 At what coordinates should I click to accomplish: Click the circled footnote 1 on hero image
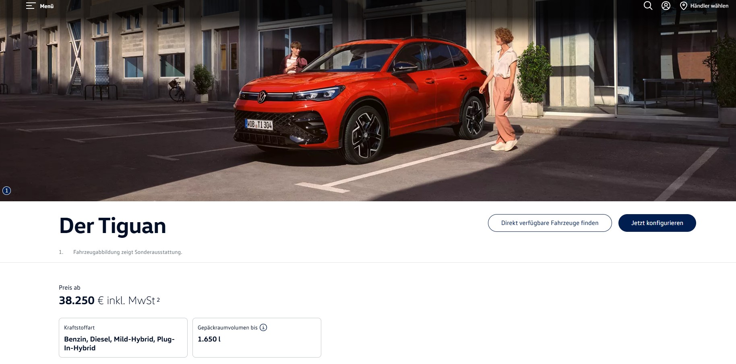pos(6,191)
